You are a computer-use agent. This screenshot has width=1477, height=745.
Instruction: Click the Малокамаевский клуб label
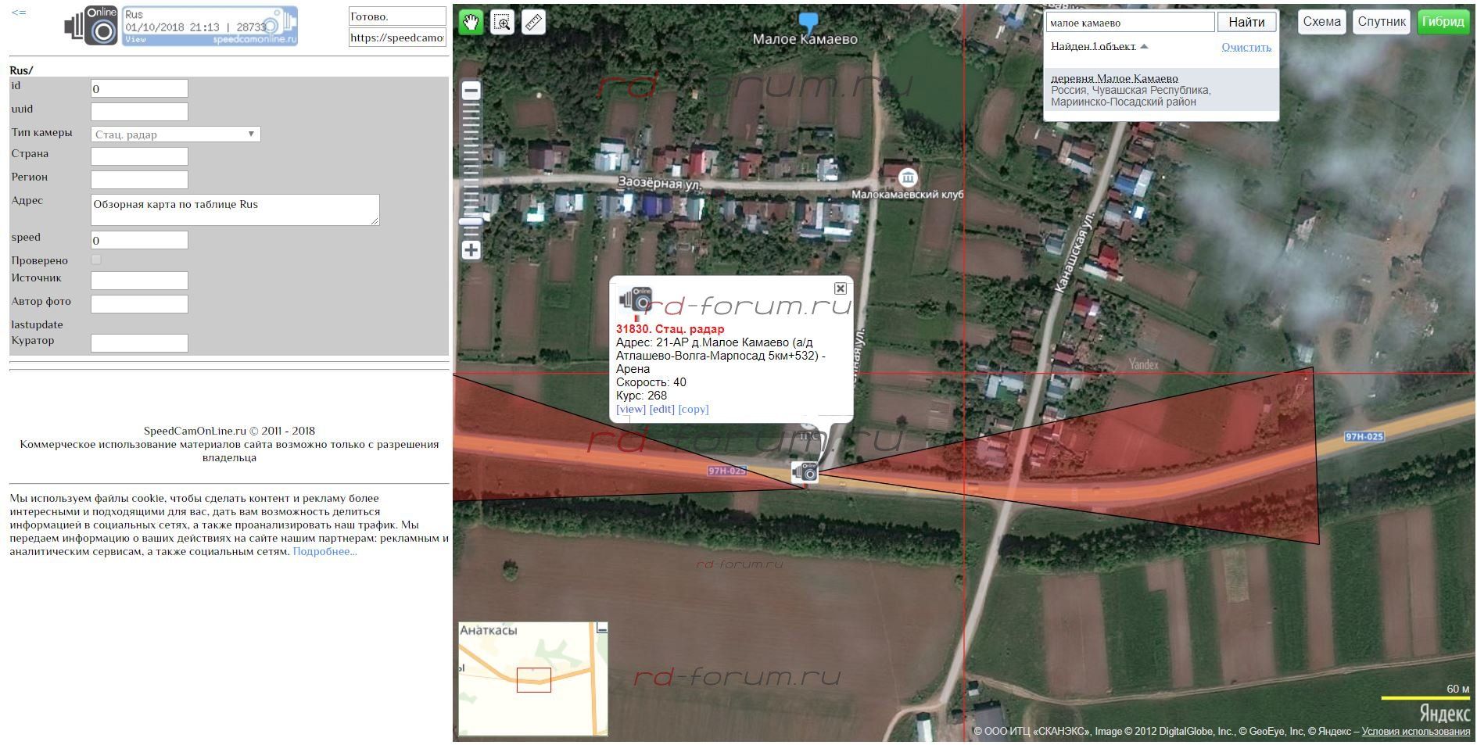point(907,194)
